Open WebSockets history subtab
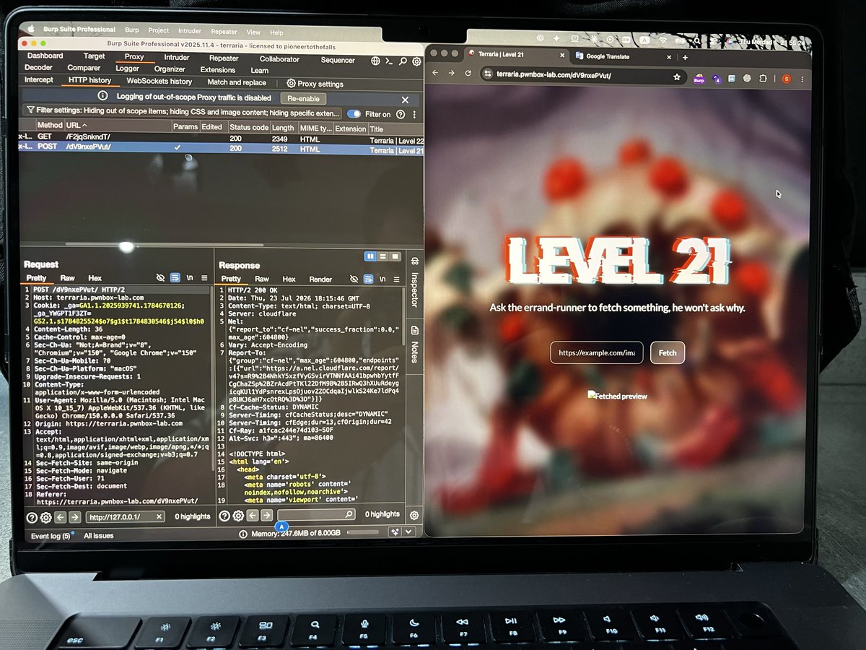The width and height of the screenshot is (866, 650). (159, 82)
